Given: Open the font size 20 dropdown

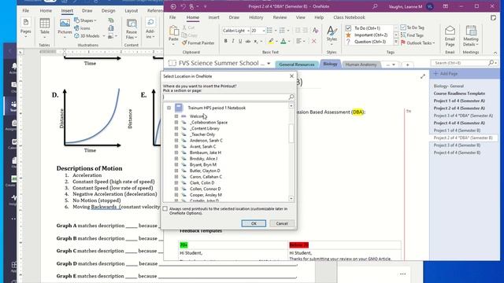Looking at the screenshot, I should (264, 31).
